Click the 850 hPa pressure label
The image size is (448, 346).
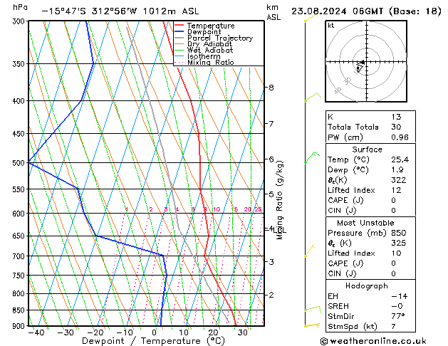[20, 310]
